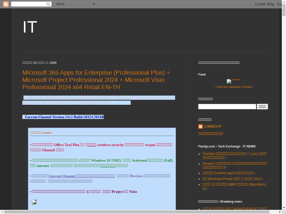The width and height of the screenshot is (286, 214).
Task: Click the horizontal scrollbar thumb
Action: [137, 212]
